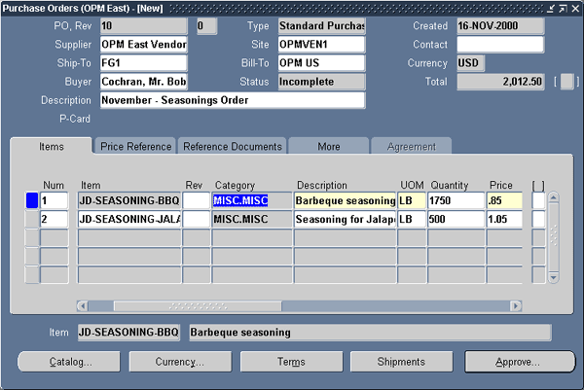Click price 1.05 in line 2
The height and width of the screenshot is (390, 584).
pyautogui.click(x=504, y=219)
